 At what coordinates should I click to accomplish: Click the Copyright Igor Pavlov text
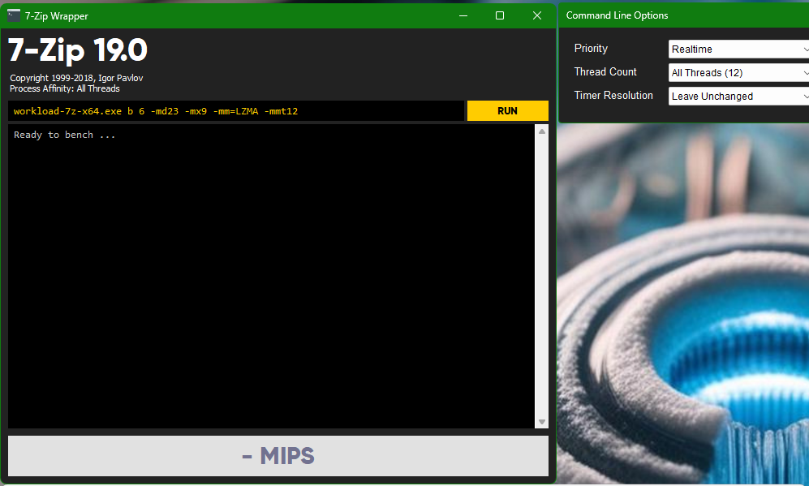pyautogui.click(x=76, y=78)
